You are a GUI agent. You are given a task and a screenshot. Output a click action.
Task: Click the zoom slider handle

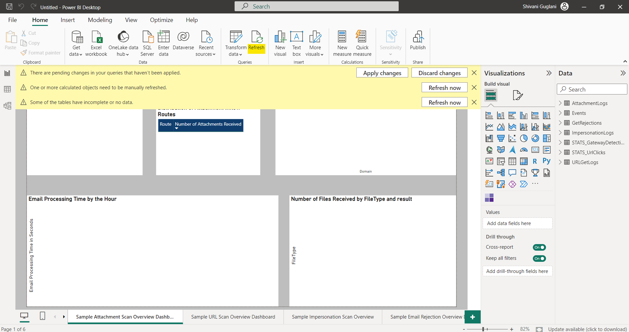(x=483, y=329)
